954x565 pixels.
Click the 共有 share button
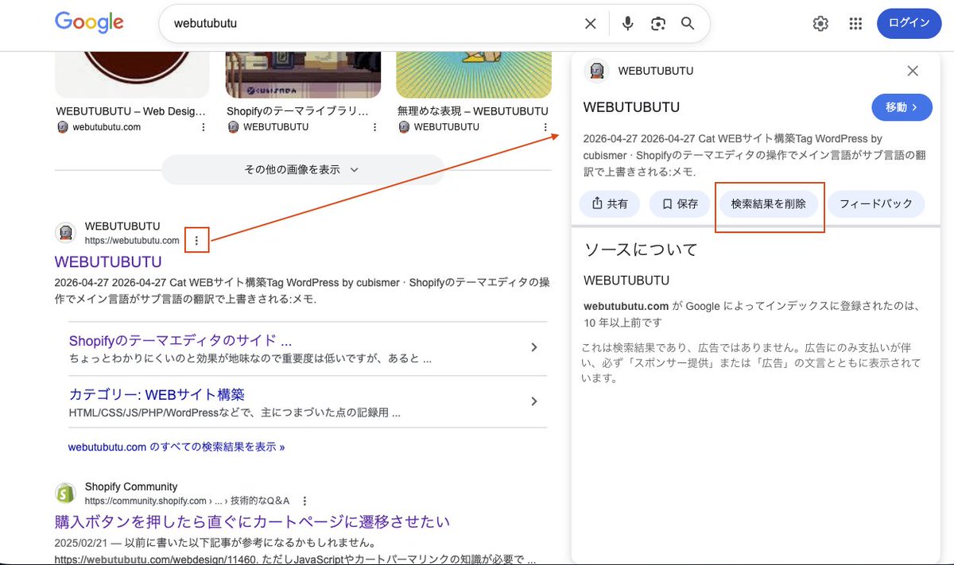tap(610, 204)
